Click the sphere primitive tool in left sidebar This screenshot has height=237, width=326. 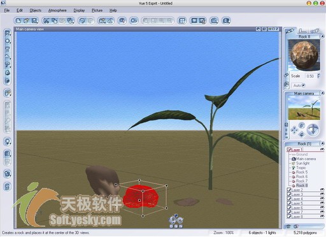[8, 41]
